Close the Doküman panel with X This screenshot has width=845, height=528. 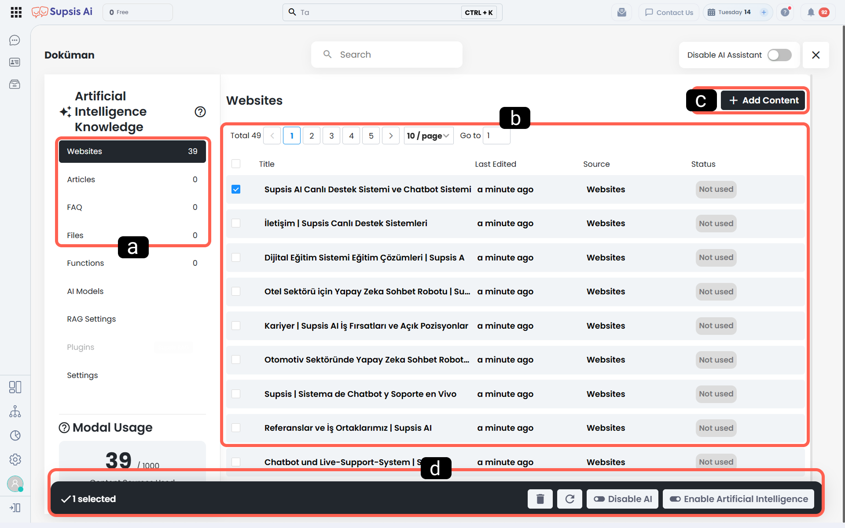[x=816, y=55]
